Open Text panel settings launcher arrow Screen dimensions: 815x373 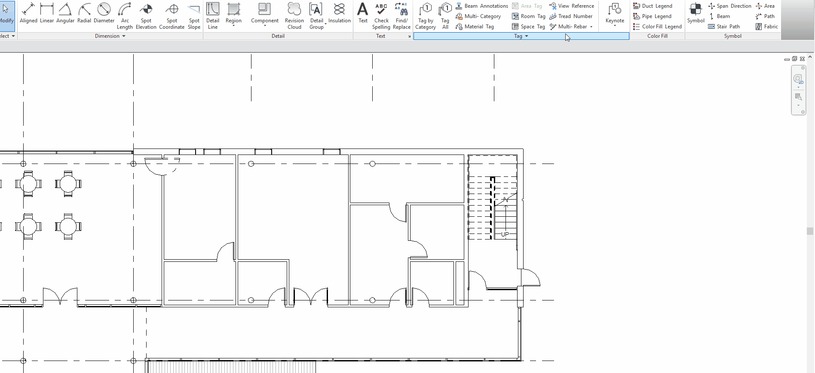point(409,36)
